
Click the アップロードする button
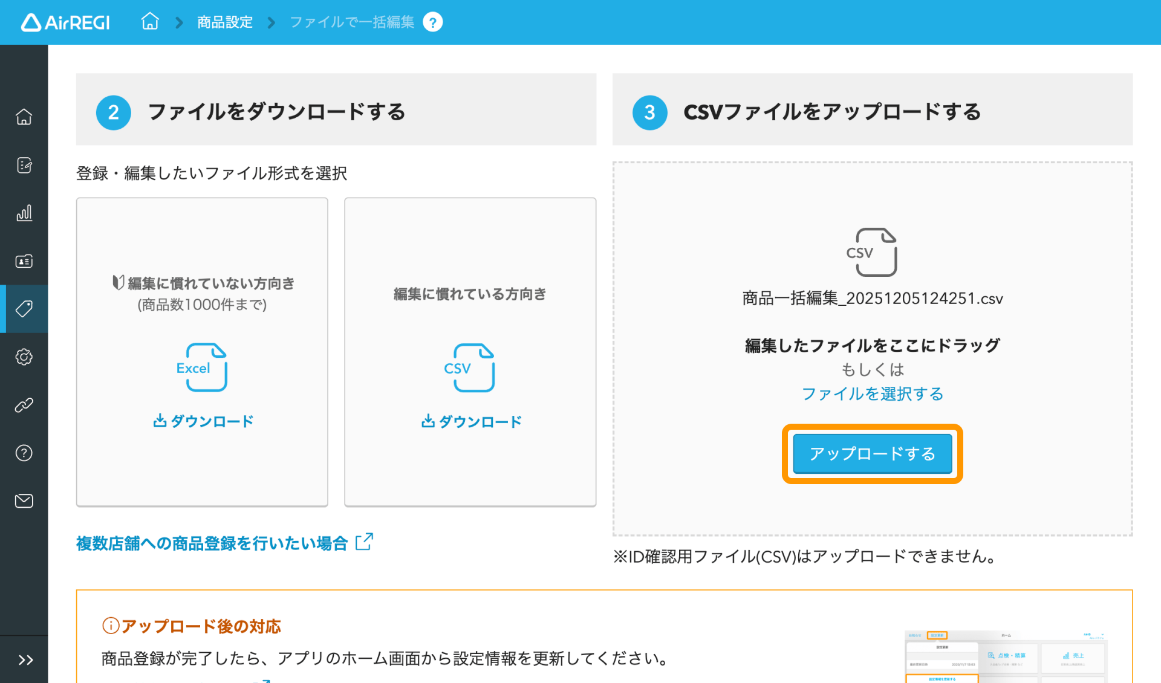(872, 453)
